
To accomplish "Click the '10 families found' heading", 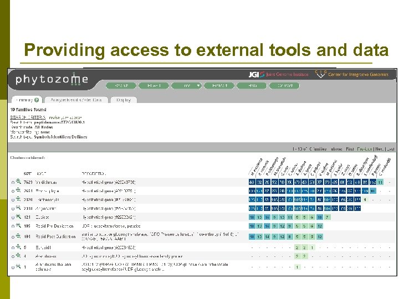I will pos(28,110).
